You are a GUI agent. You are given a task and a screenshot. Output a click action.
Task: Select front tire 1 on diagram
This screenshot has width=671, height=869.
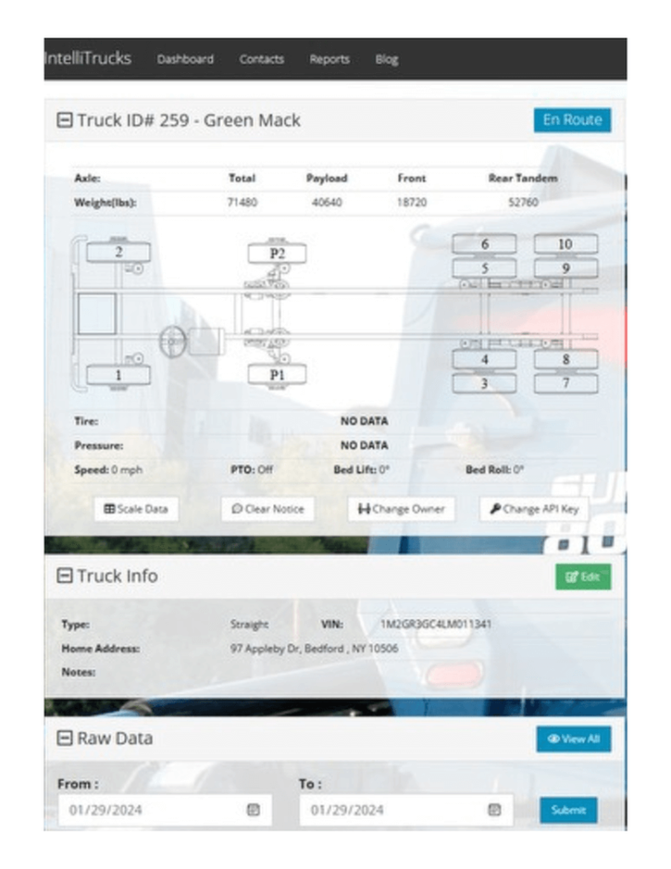coord(118,375)
